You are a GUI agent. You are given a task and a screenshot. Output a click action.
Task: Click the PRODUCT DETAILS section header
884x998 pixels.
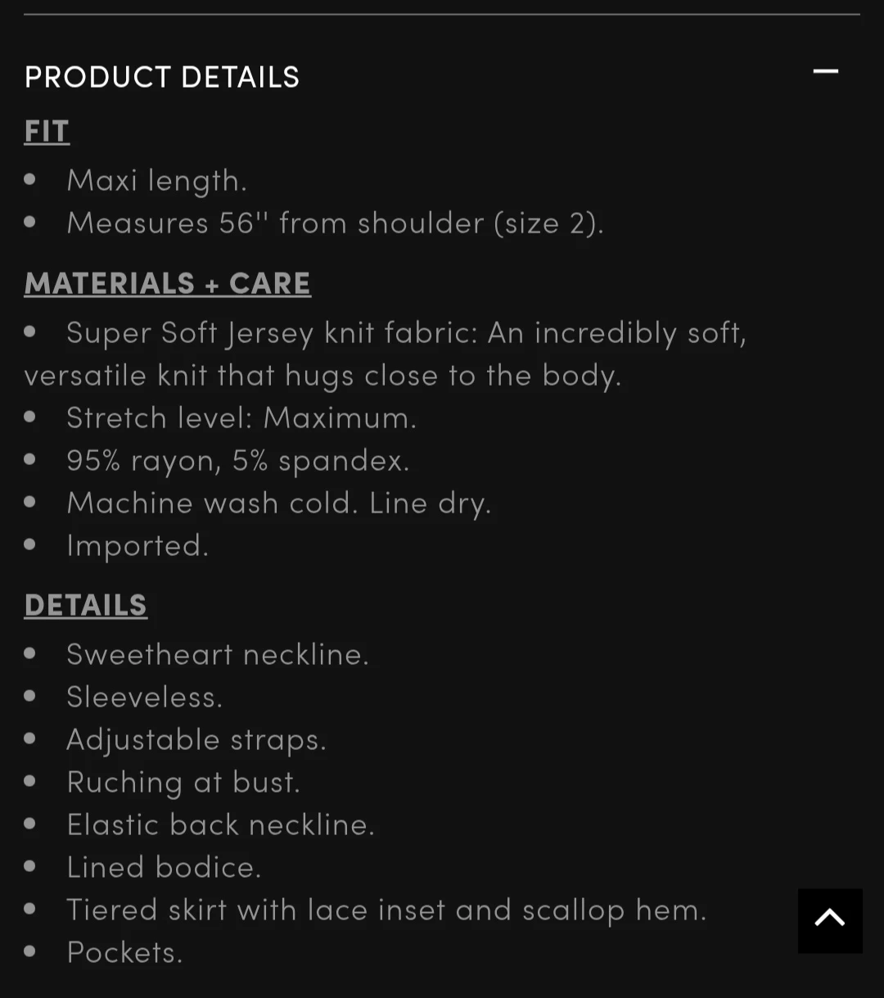pos(162,77)
